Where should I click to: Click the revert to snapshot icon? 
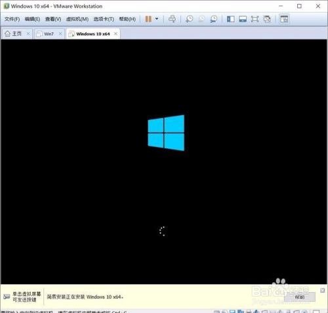201,19
